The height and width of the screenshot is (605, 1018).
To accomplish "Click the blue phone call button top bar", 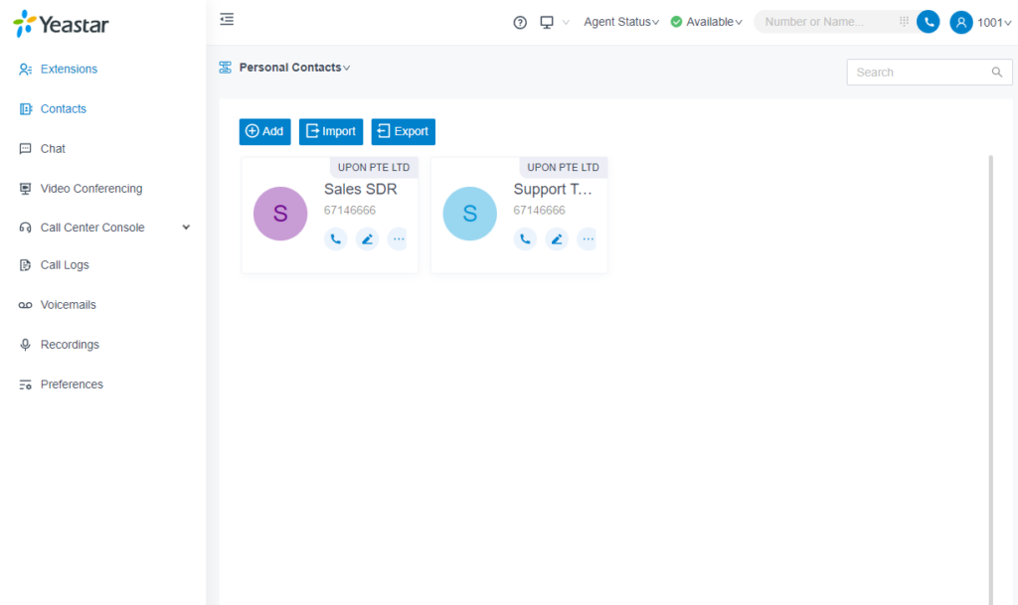I will pos(928,21).
